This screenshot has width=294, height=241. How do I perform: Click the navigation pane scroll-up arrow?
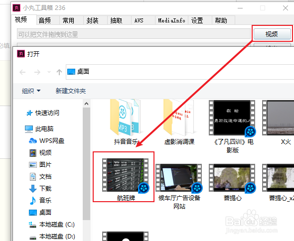[86, 104]
